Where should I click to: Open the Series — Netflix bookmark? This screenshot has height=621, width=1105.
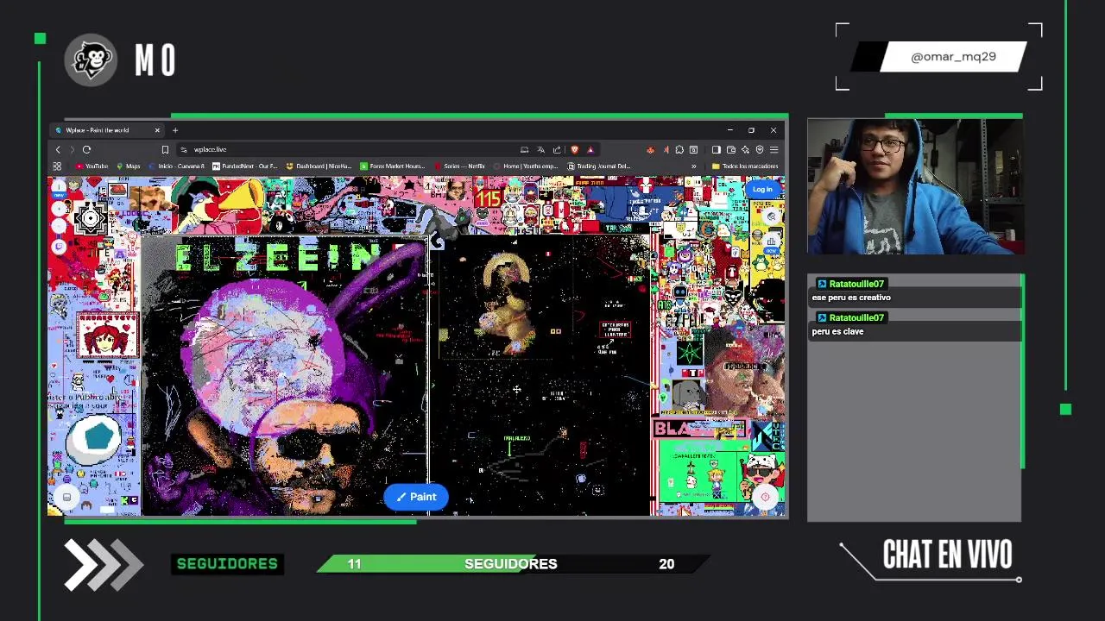460,166
